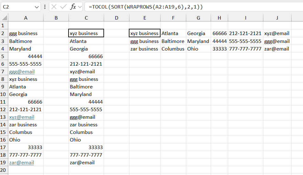Click cell A5 containing 44444
Image resolution: width=303 pixels, height=175 pixels.
[26, 56]
